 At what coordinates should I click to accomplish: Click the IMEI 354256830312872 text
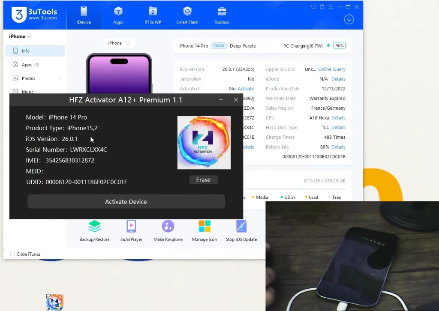(x=60, y=161)
